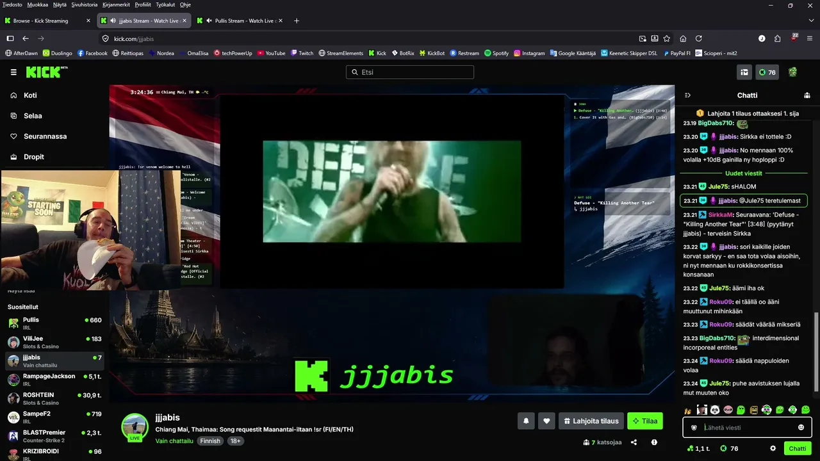This screenshot has width=820, height=461.
Task: Open the uBlock extension icon with badge 22
Action: 793,38
